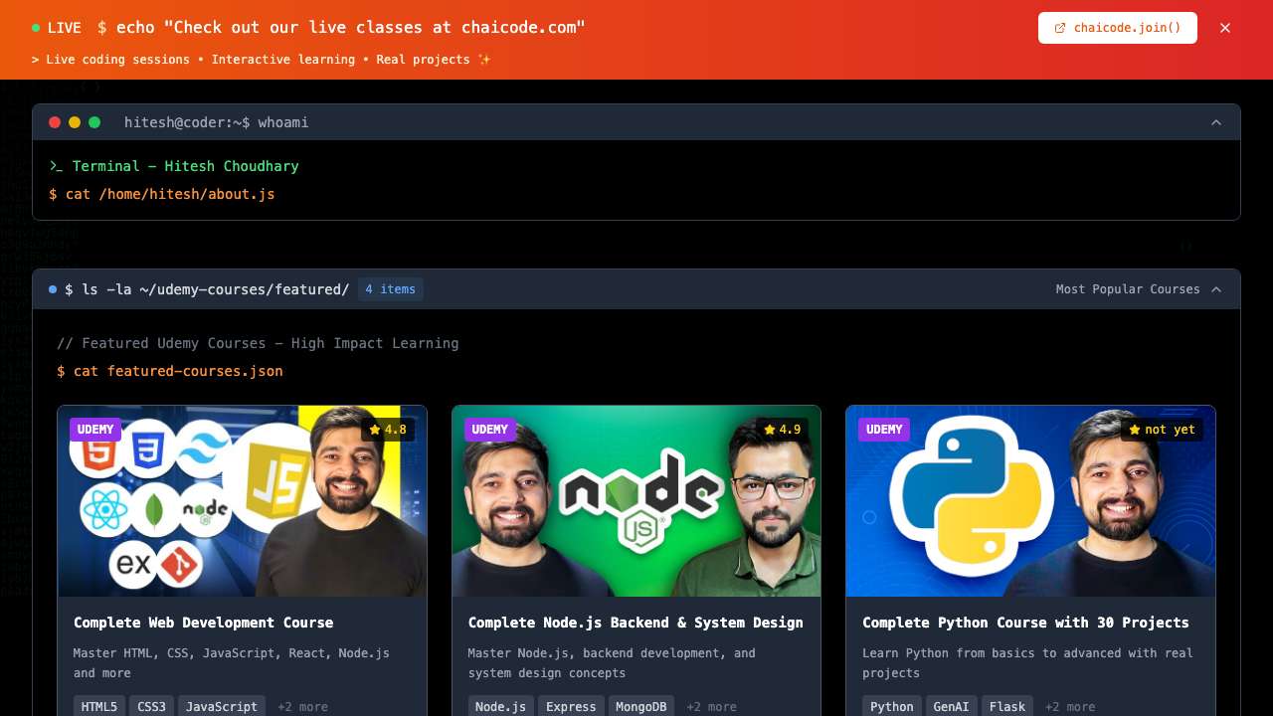Image resolution: width=1273 pixels, height=716 pixels.
Task: Open Complete Python Course thumbnail
Action: (1030, 501)
